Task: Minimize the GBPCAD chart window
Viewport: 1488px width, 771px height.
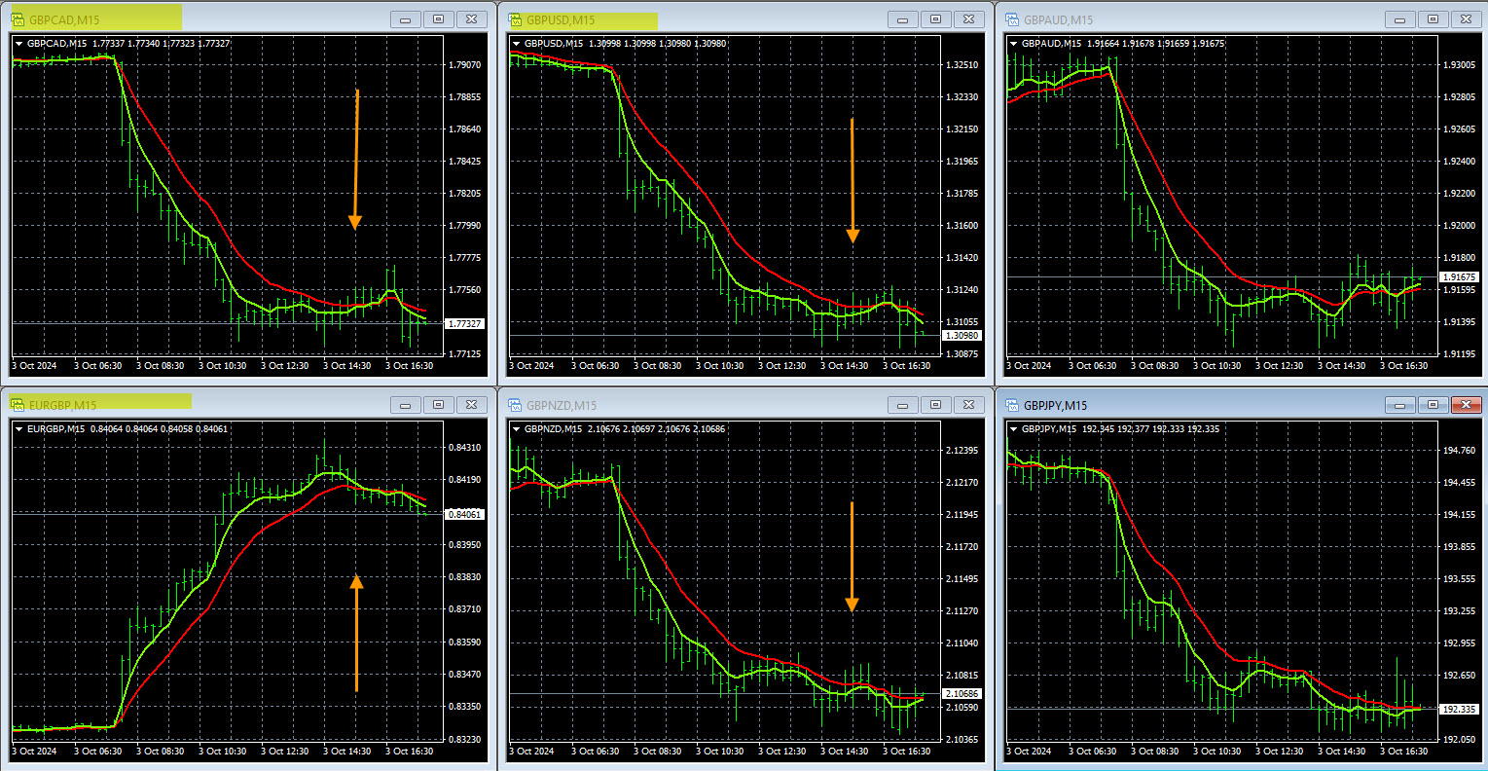Action: pos(406,19)
